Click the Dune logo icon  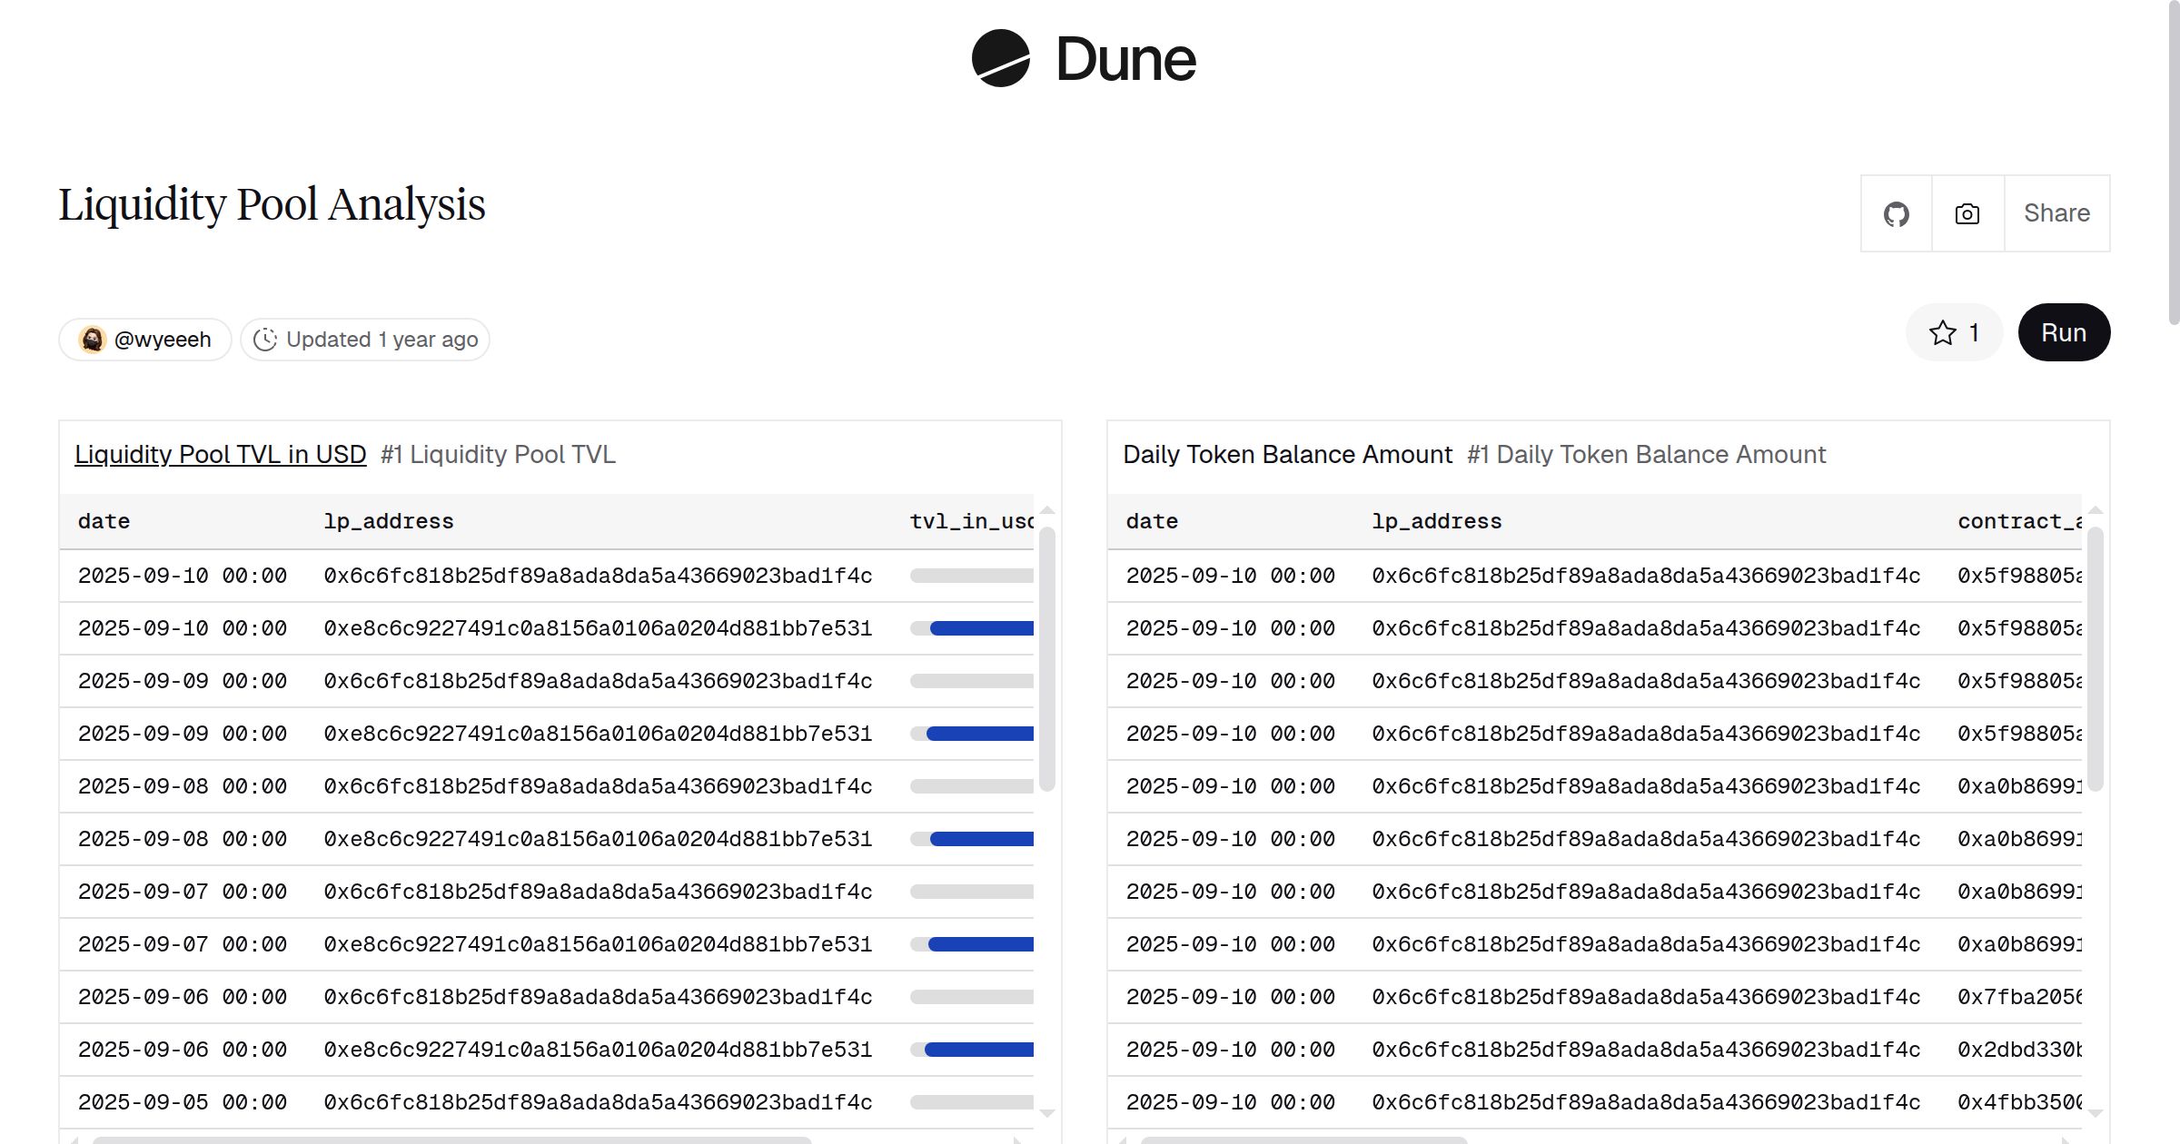(1000, 58)
